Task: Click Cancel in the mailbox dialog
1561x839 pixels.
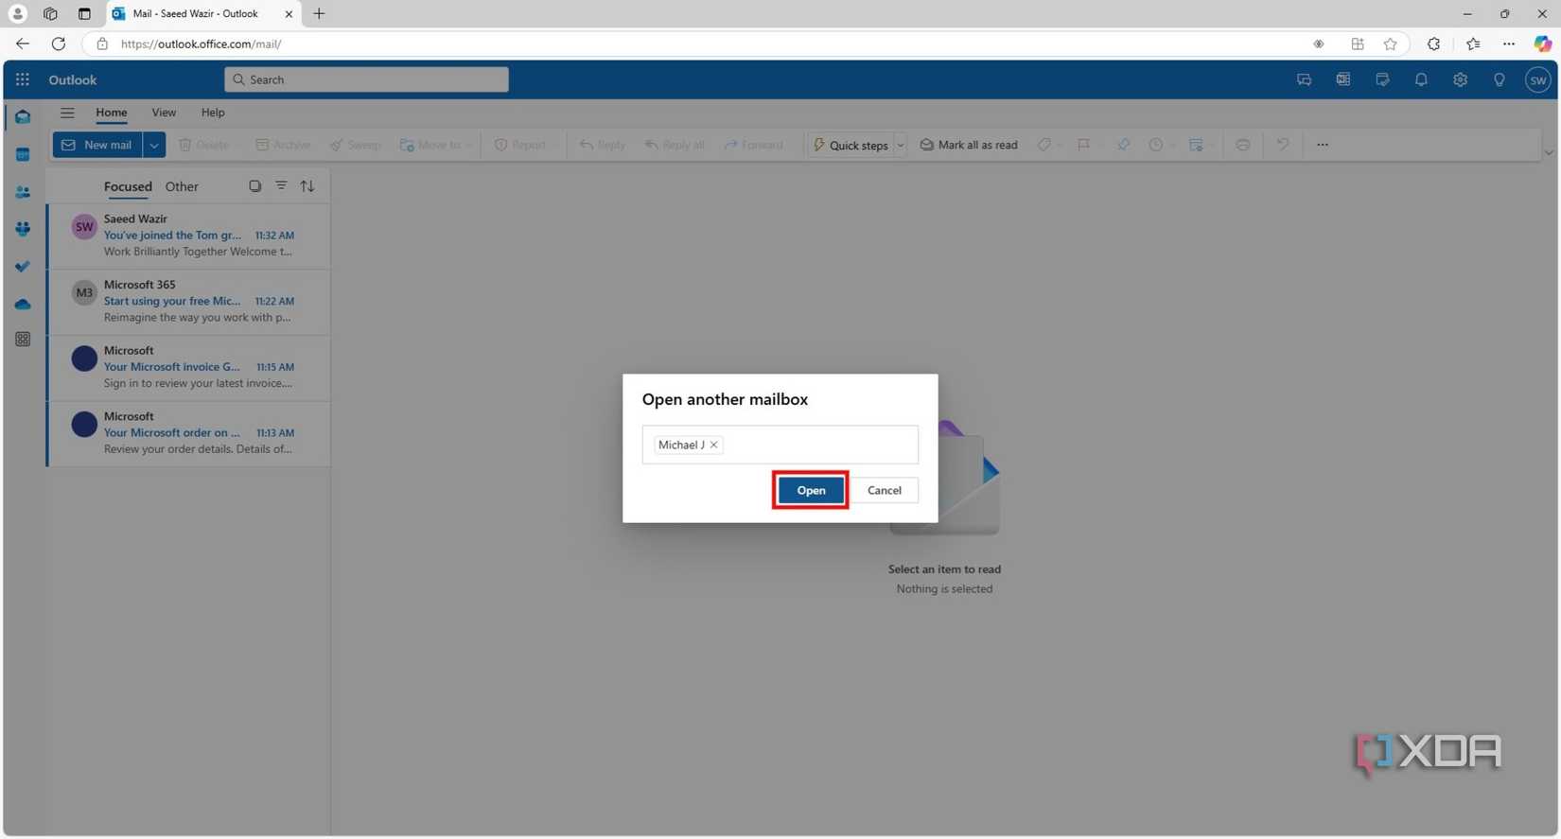Action: click(x=884, y=490)
